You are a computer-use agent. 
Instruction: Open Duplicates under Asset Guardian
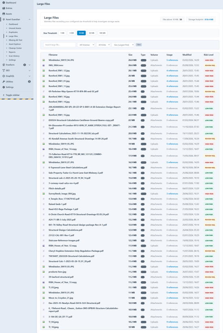(x=13, y=32)
